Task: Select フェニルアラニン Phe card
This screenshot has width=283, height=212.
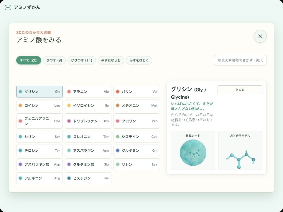Action: pos(40,121)
